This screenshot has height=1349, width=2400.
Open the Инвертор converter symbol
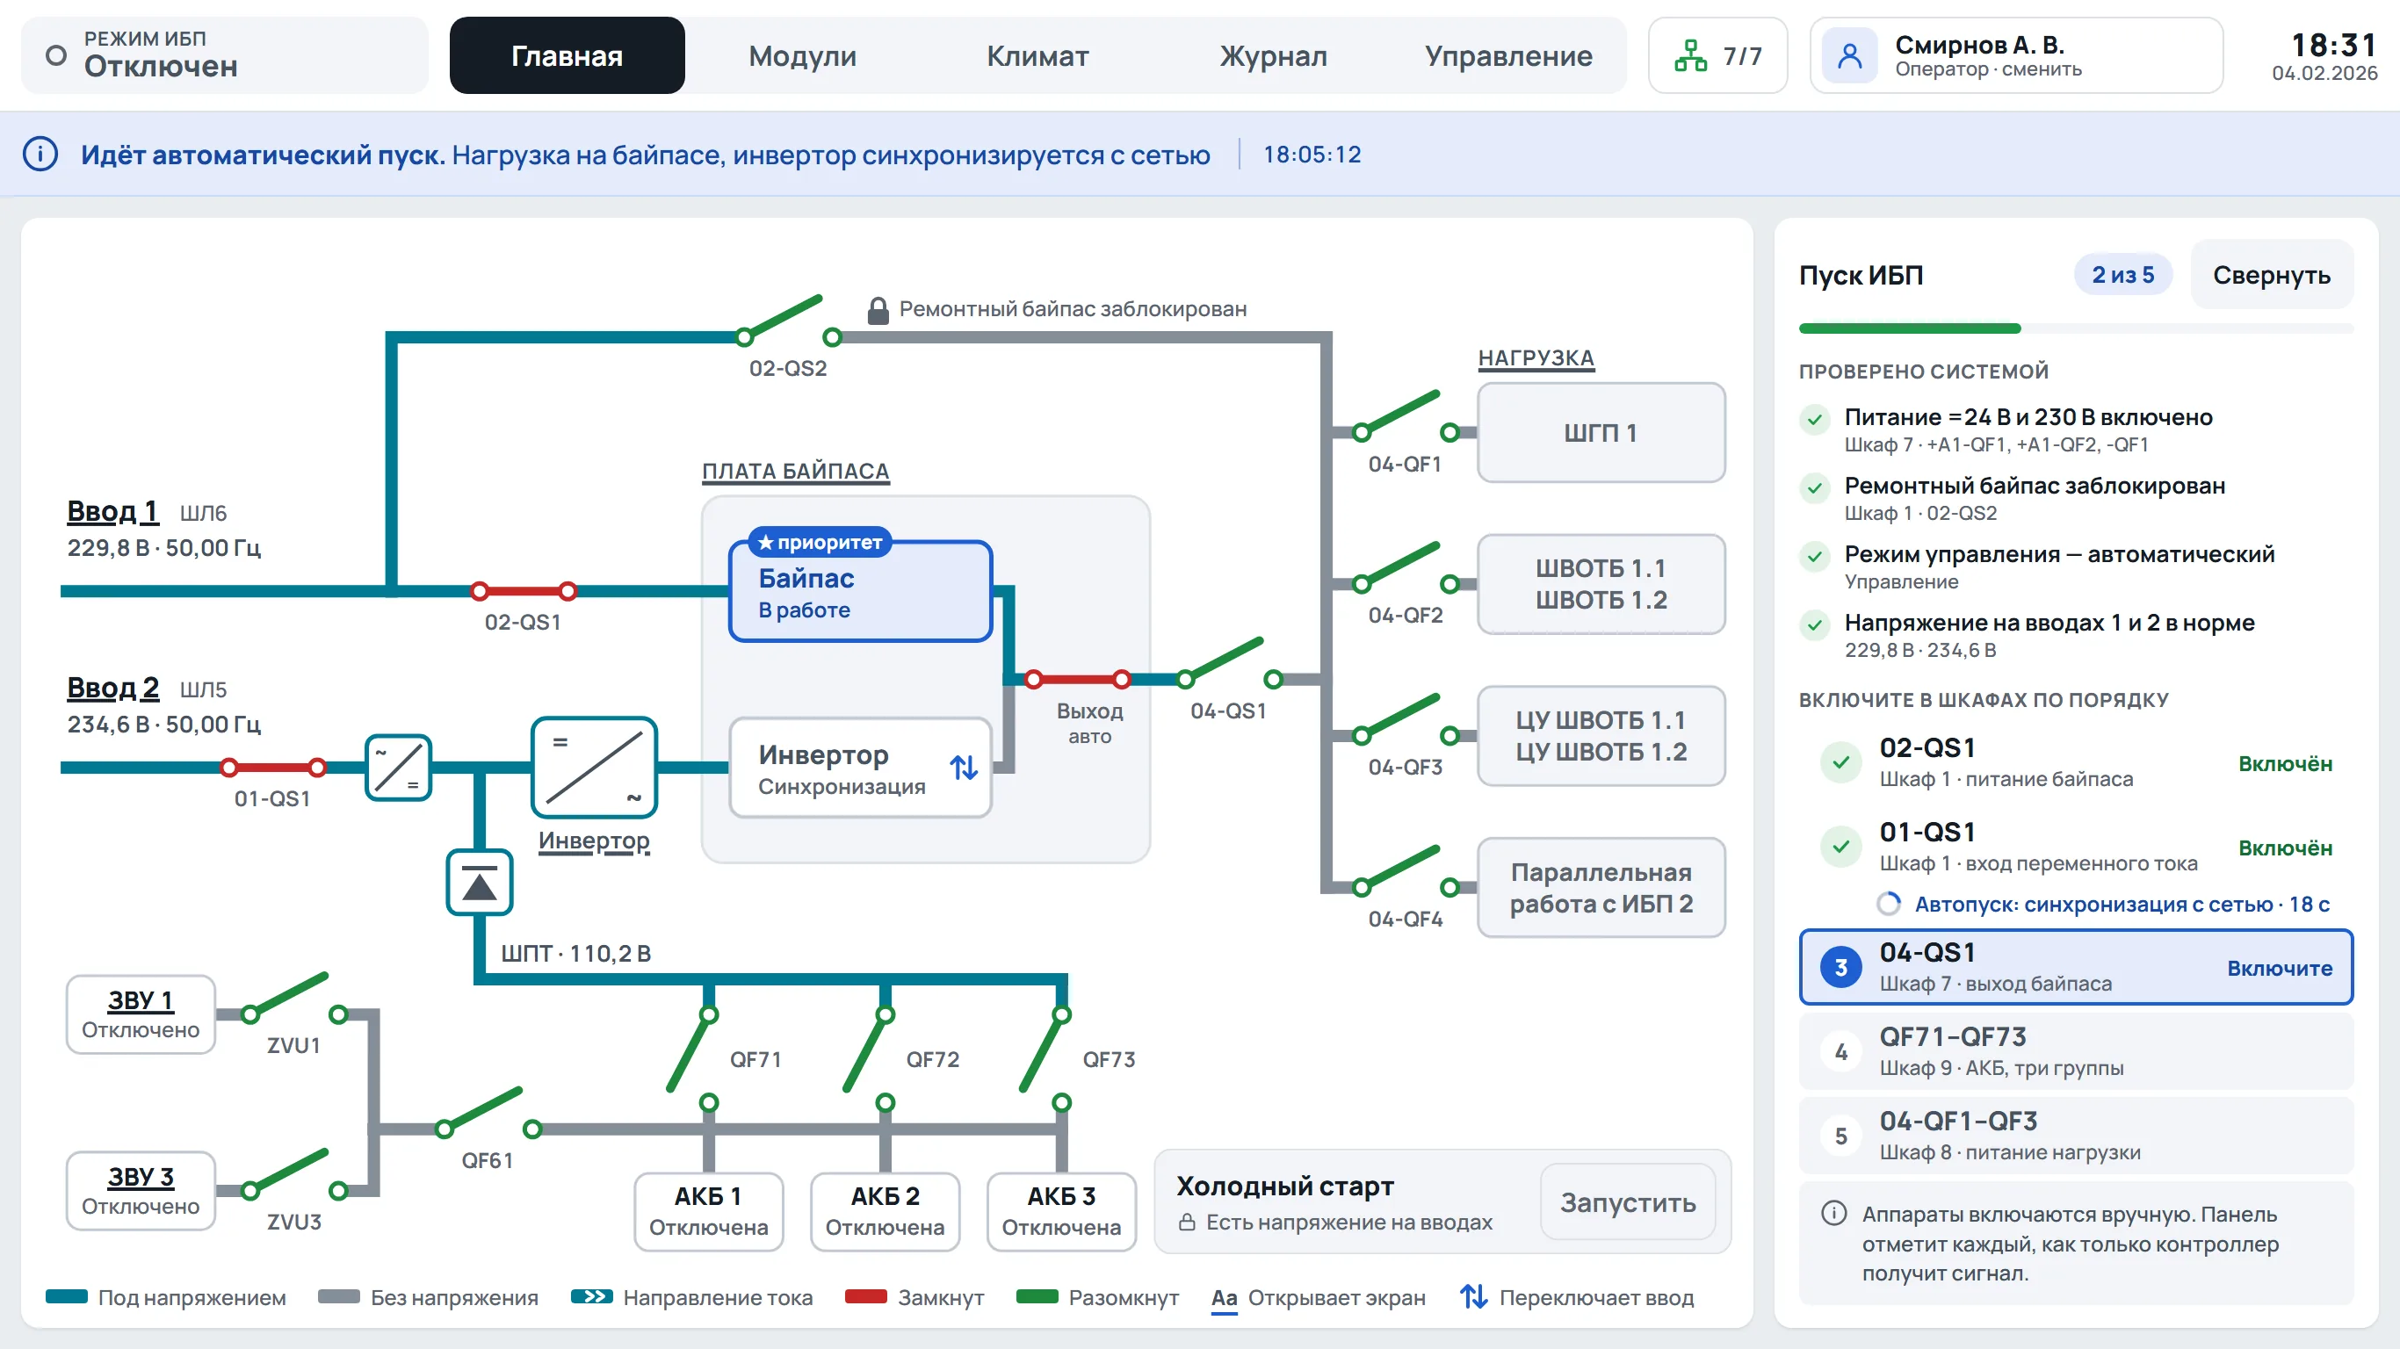[x=595, y=767]
